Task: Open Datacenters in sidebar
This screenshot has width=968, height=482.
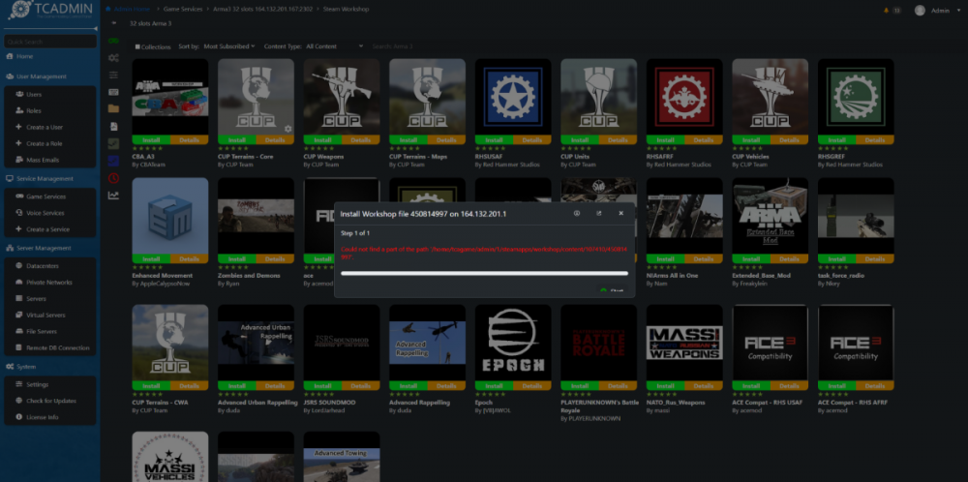Action: [x=43, y=266]
